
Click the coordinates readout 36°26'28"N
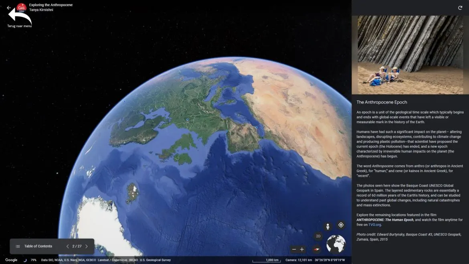coord(330,260)
